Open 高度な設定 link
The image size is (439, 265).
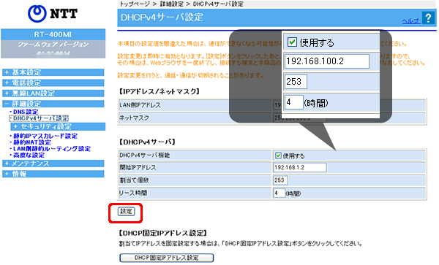[29, 155]
